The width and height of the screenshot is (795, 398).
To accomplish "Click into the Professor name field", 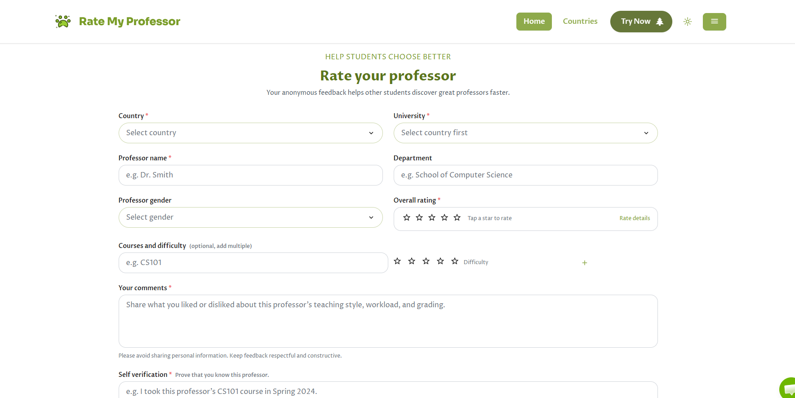I will coord(250,175).
